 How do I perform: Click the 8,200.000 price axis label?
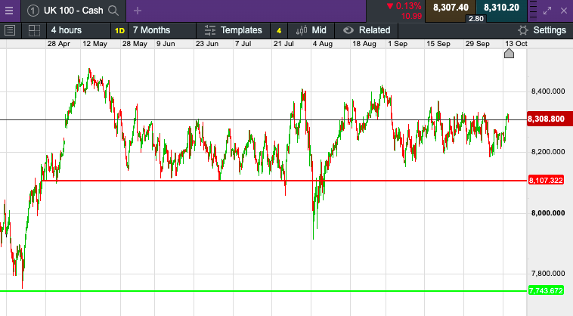click(548, 152)
